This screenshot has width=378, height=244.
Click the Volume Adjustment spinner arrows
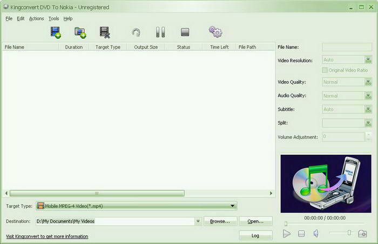[368, 136]
